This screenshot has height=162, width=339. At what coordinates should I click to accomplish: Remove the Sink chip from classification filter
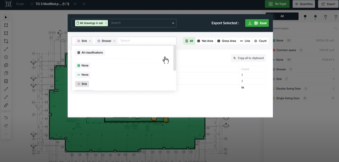tap(90, 41)
